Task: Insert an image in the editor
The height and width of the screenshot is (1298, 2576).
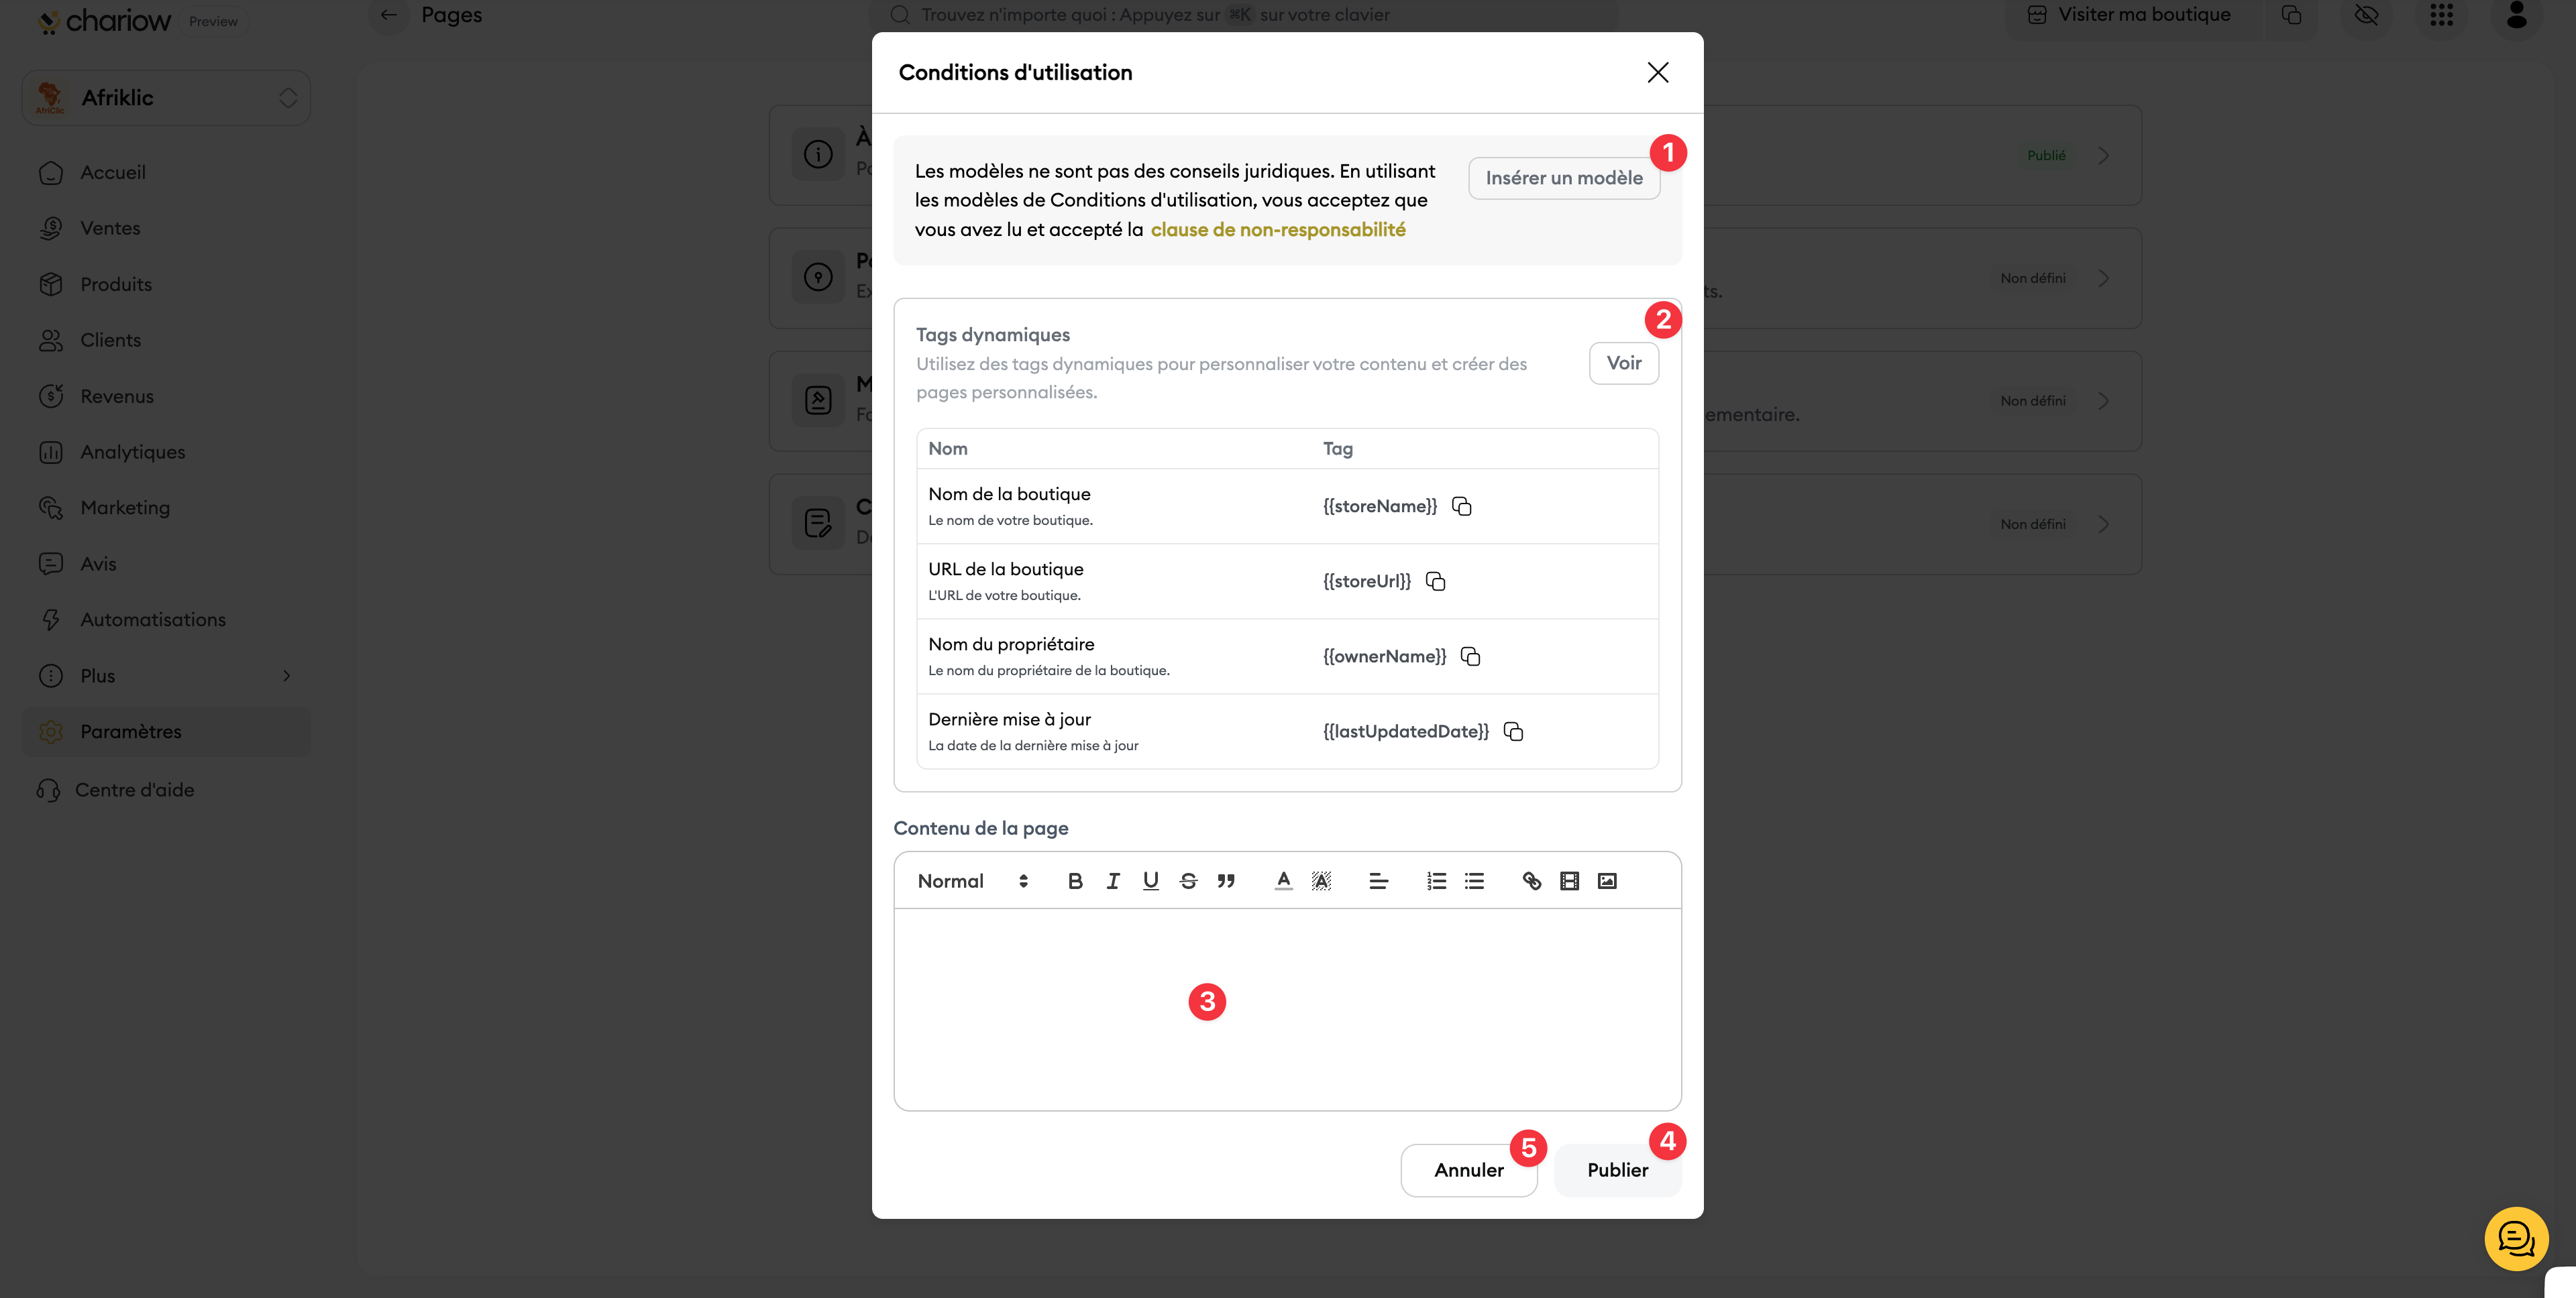Action: pos(1607,880)
